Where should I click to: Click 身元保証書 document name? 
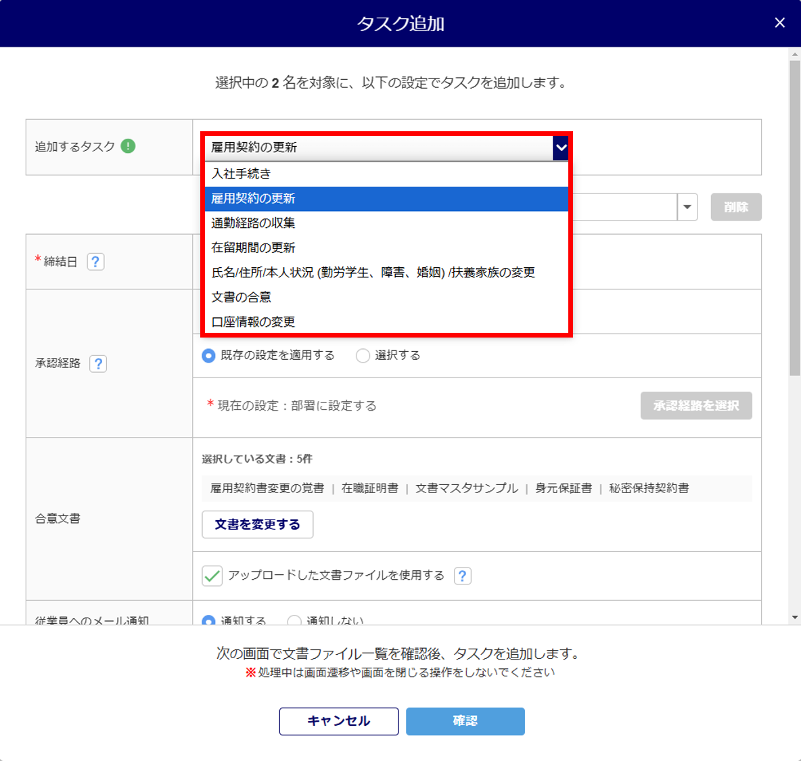point(564,488)
